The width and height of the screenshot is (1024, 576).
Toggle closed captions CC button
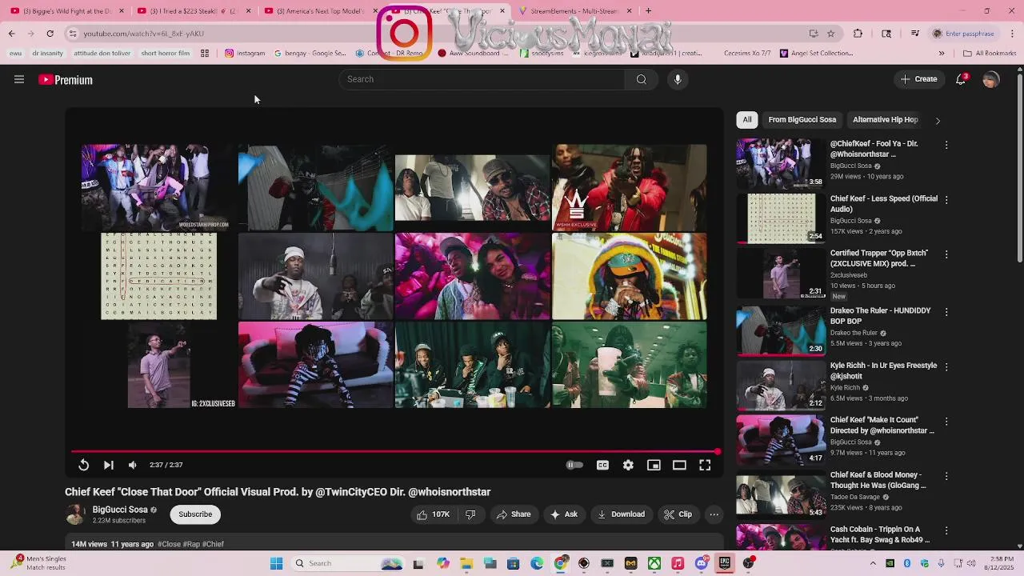[x=602, y=465]
